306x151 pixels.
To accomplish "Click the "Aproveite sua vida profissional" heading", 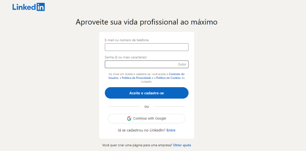I will (146, 22).
